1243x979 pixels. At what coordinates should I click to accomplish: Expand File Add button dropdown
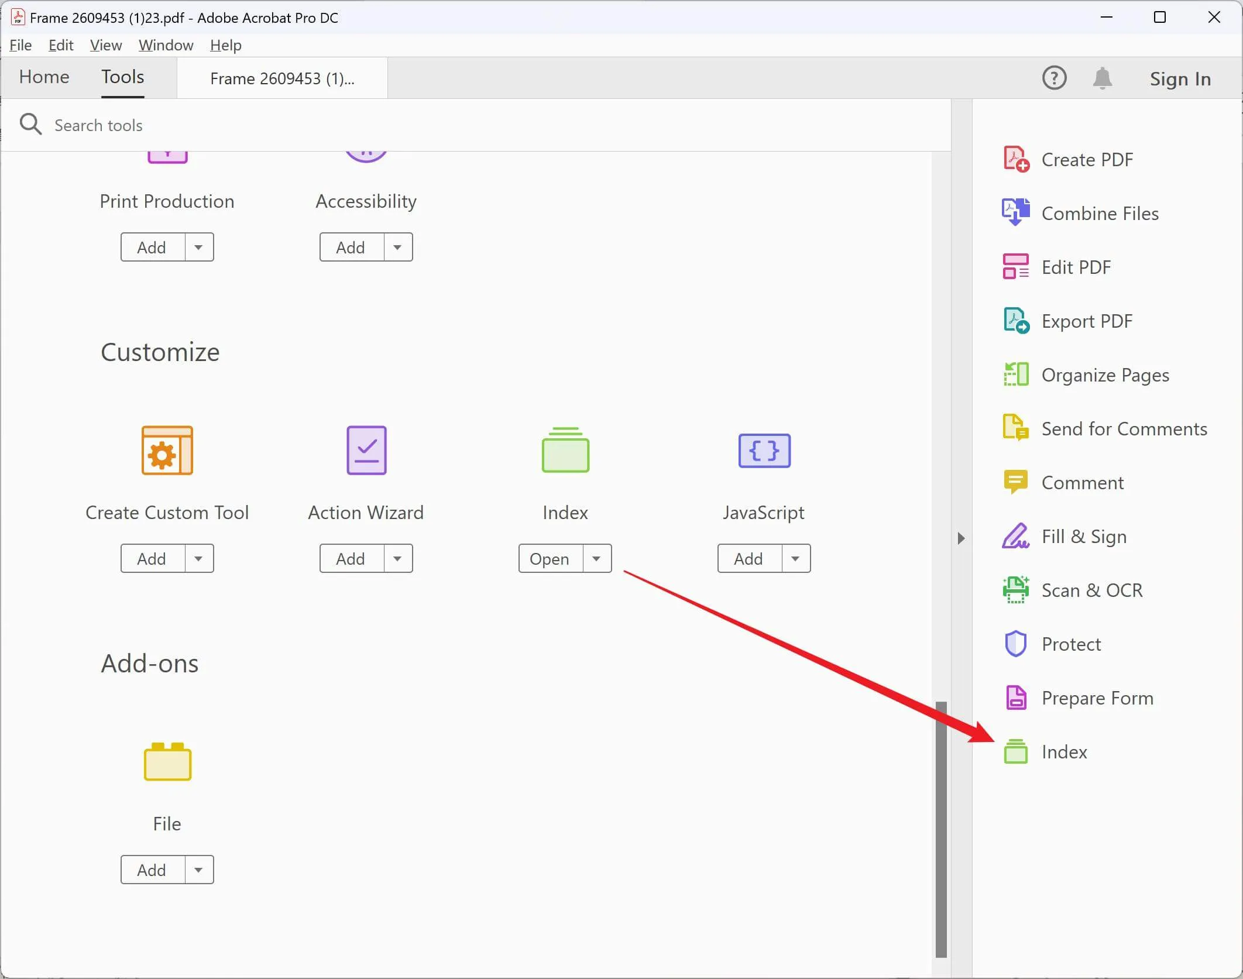click(x=198, y=870)
